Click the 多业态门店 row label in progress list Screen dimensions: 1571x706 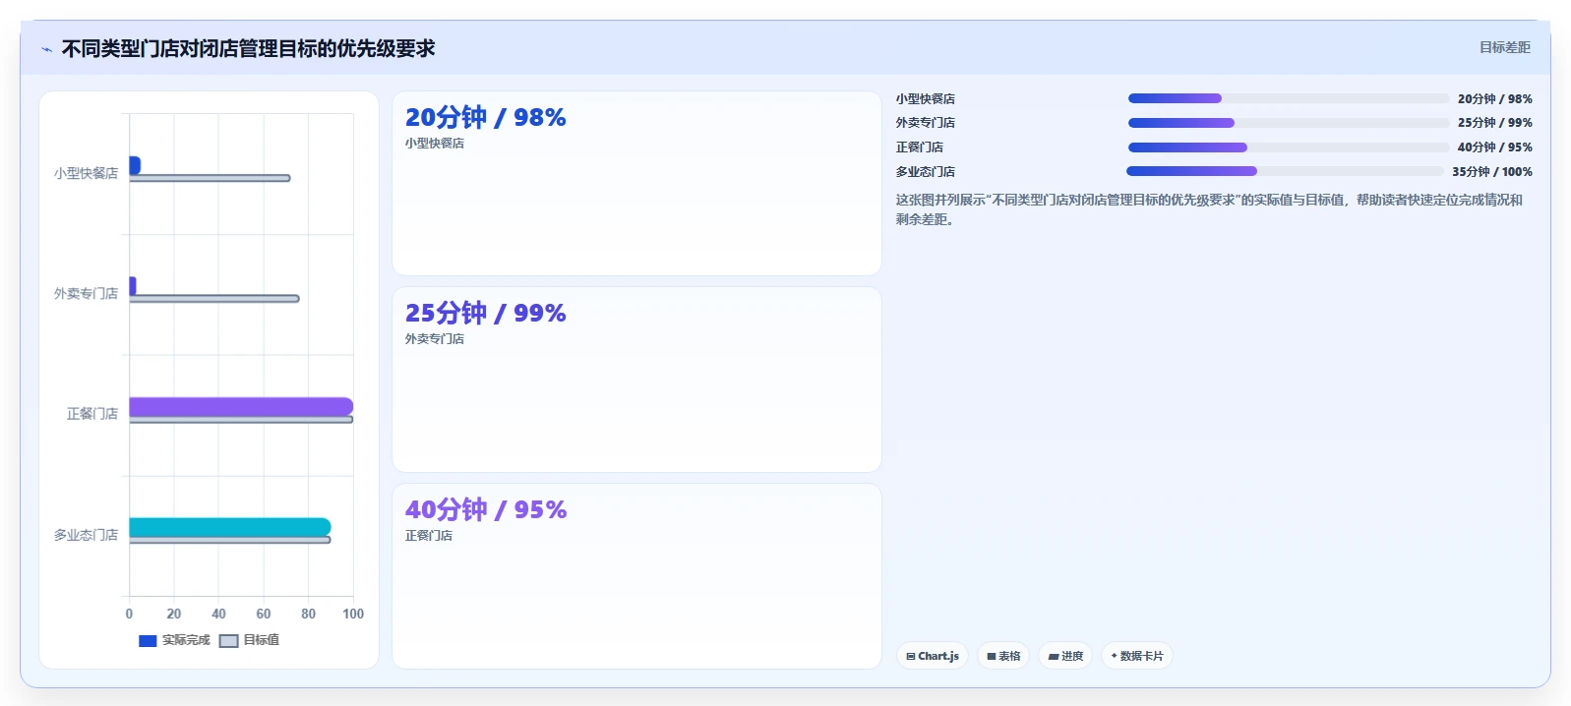[x=925, y=171]
